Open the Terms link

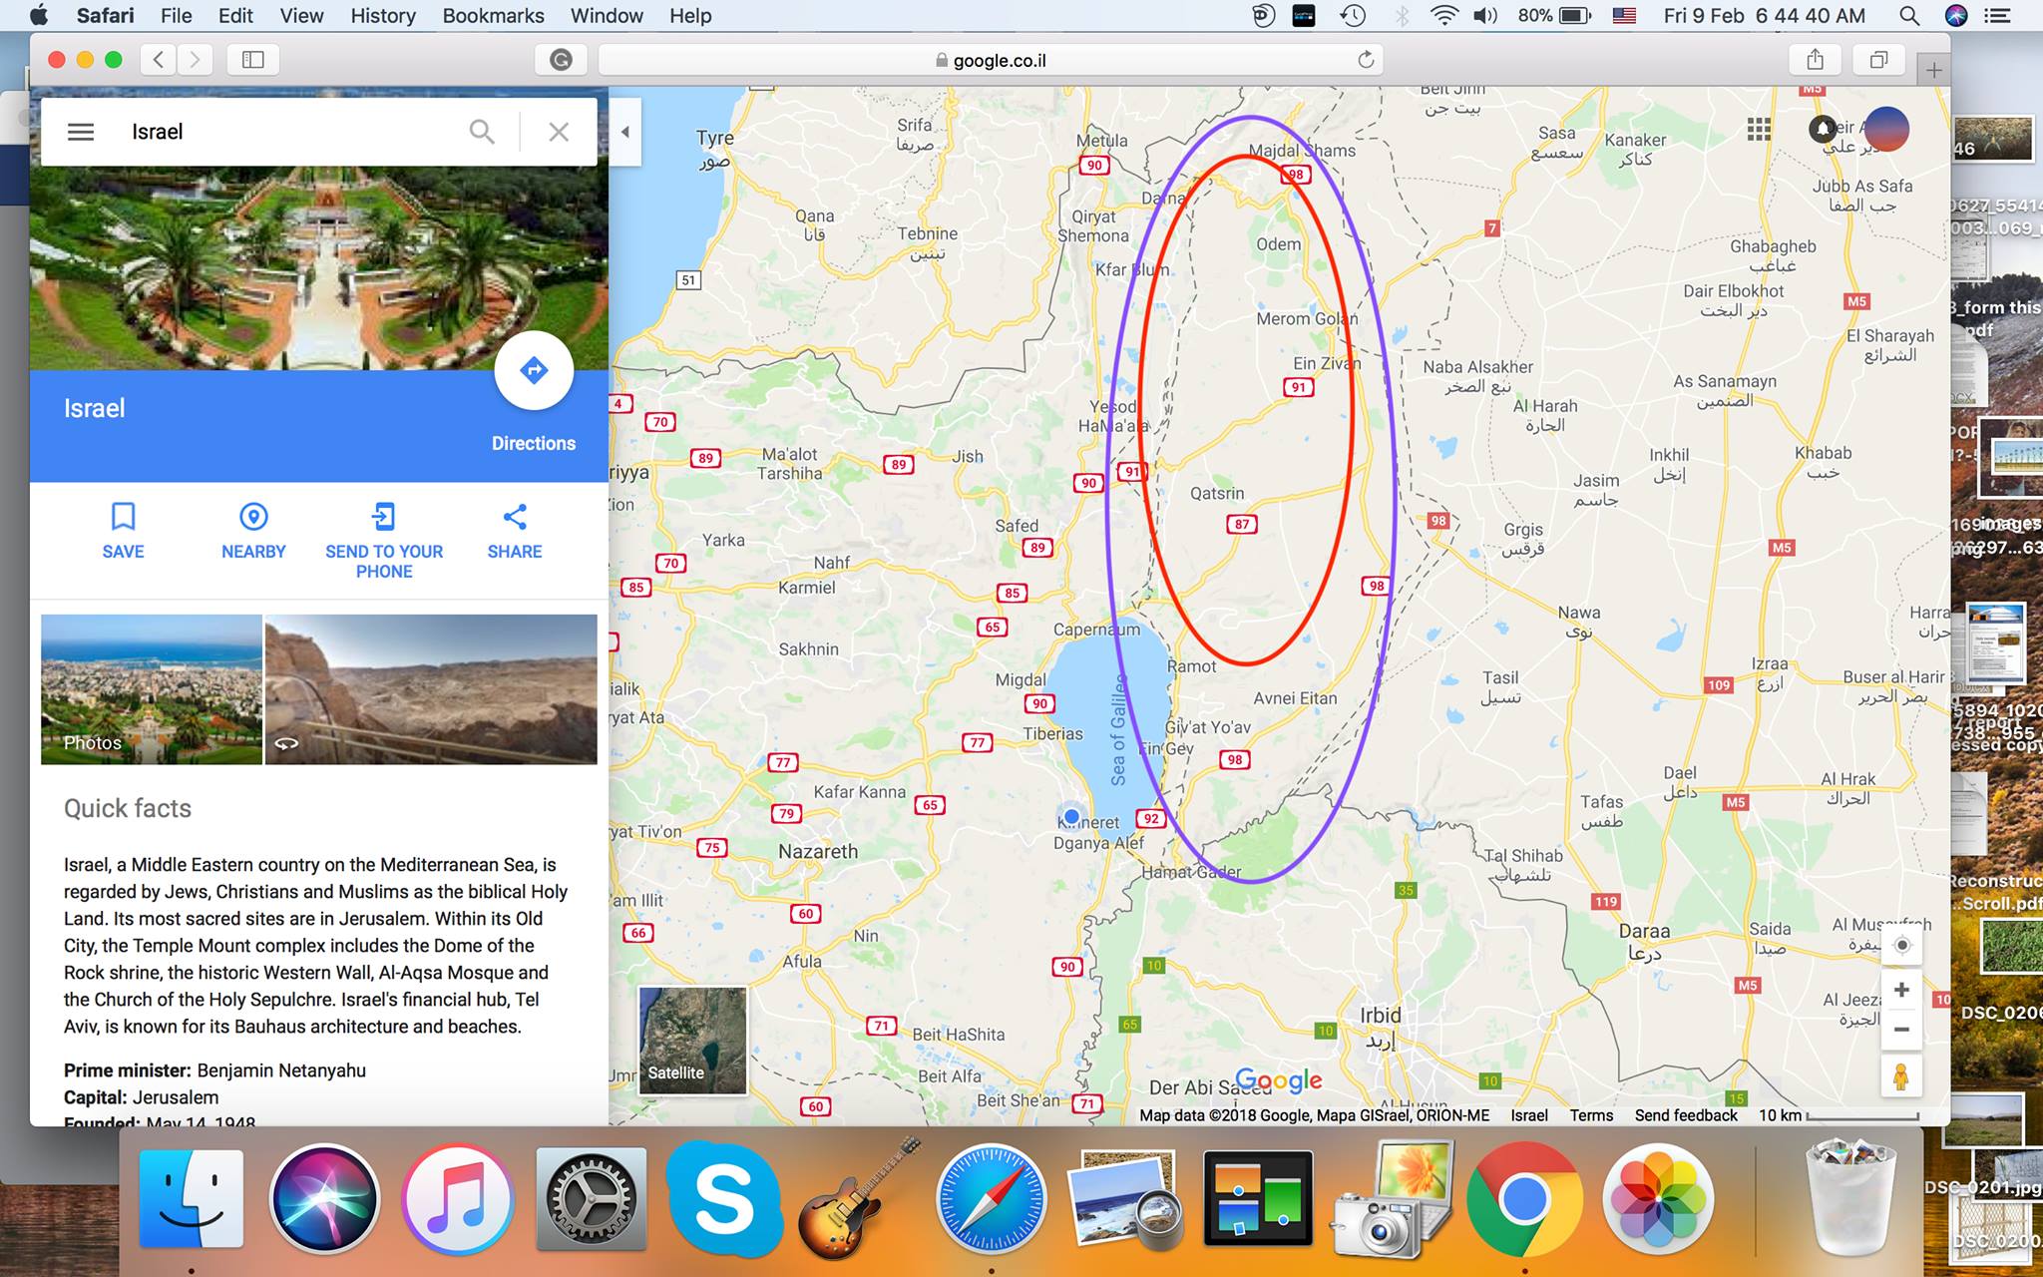[1590, 1115]
